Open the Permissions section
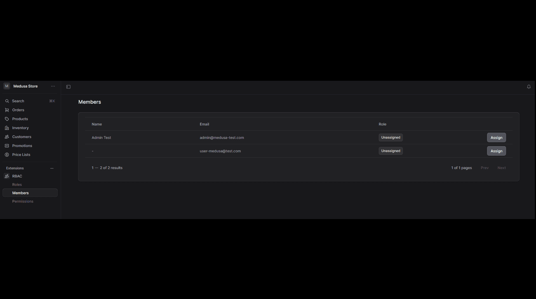Screen dimensions: 536x299 click(23, 201)
